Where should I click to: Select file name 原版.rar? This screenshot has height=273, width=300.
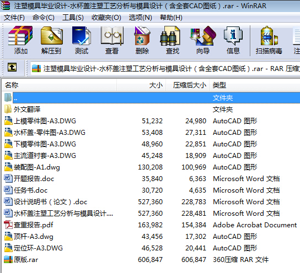(25, 260)
